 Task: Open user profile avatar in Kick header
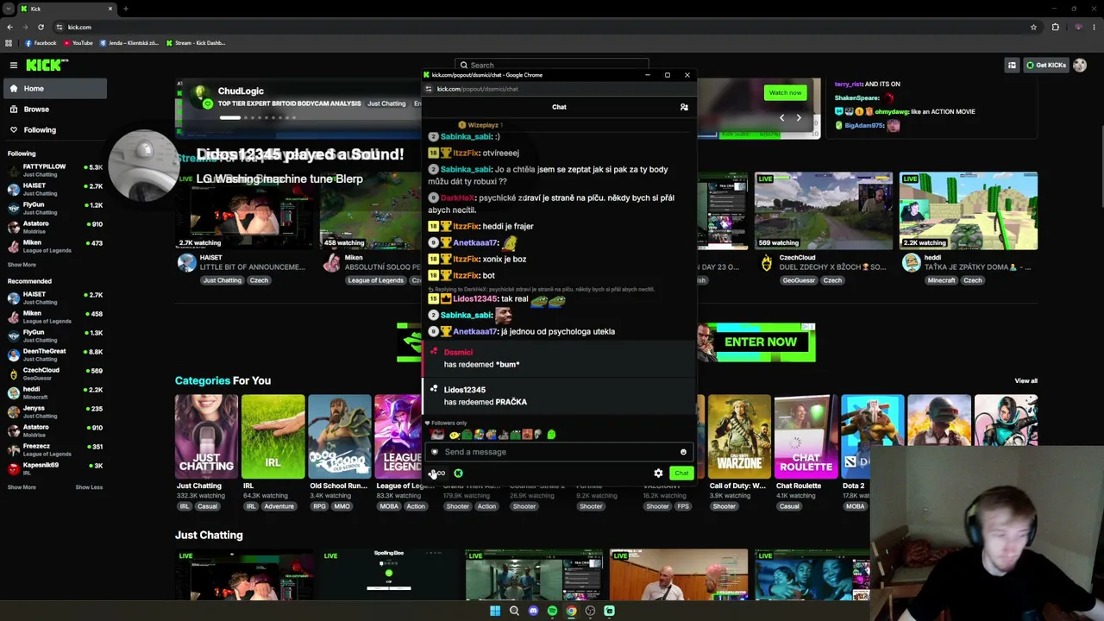pos(1080,65)
